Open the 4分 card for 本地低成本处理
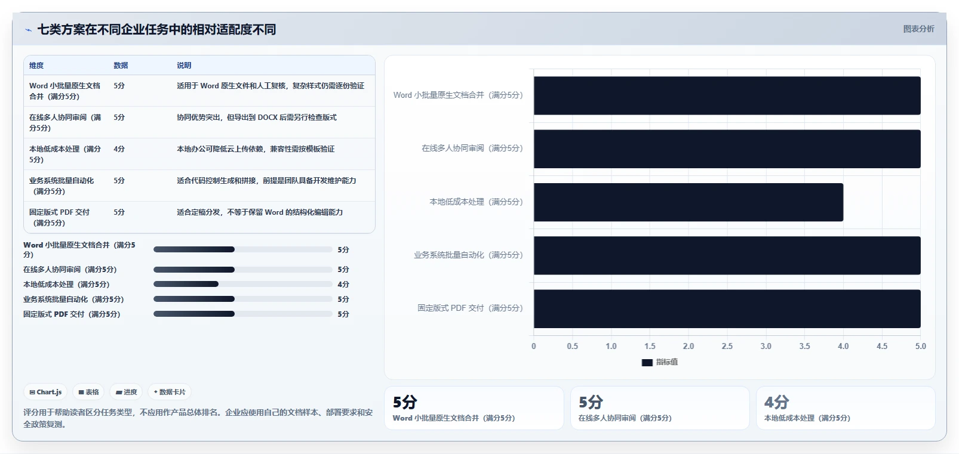959x454 pixels. click(846, 408)
